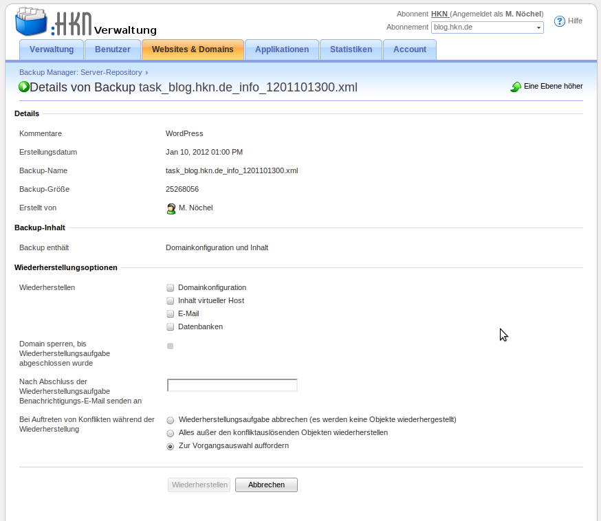Open the Applikationen tab
Viewport: 601px width, 521px height.
pos(281,49)
